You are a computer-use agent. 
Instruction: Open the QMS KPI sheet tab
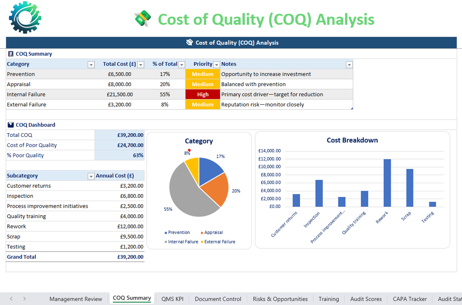pyautogui.click(x=172, y=299)
